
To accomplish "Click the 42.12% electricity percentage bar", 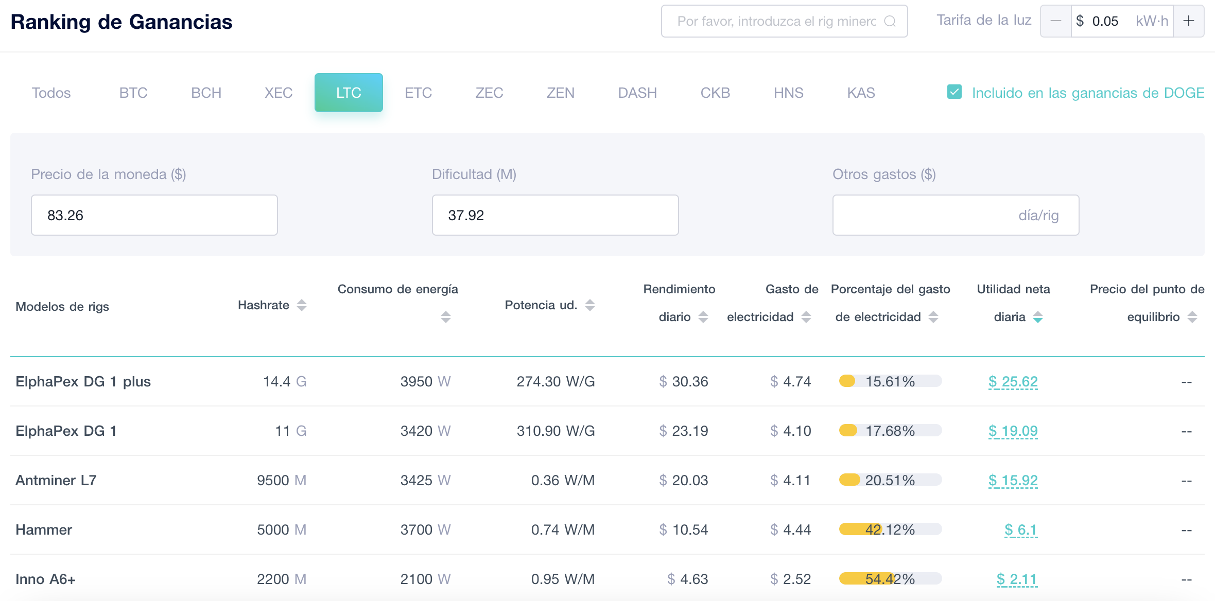I will pos(890,529).
